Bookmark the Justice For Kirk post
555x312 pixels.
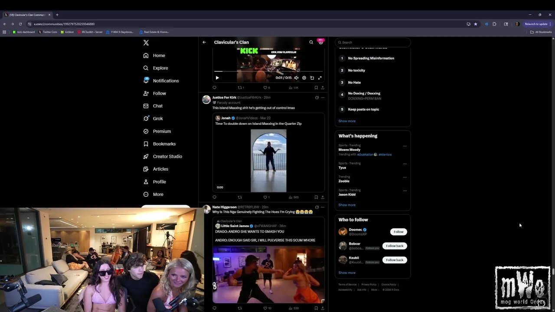coord(316,197)
